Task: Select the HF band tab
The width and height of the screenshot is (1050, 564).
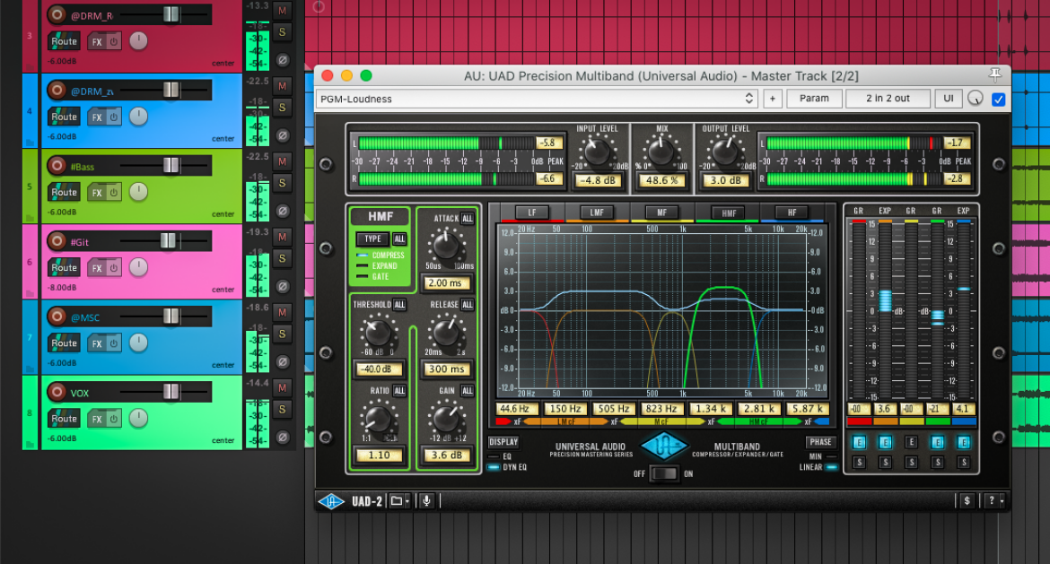Action: (x=792, y=213)
